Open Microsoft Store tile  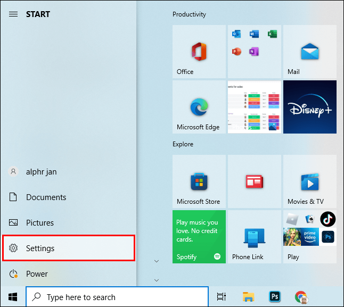[x=199, y=181]
